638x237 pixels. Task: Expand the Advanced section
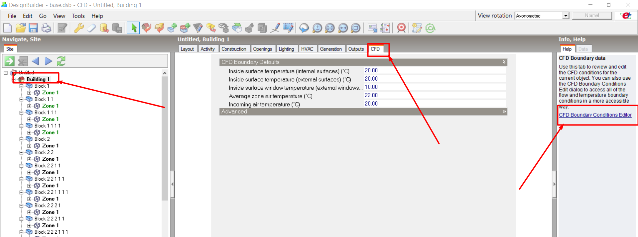pos(504,112)
